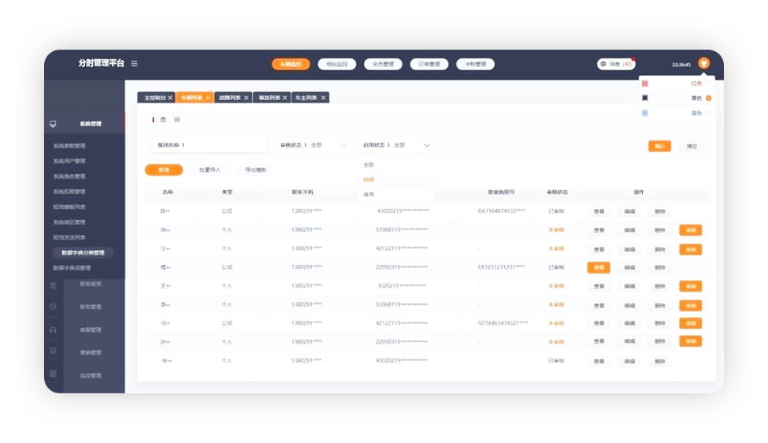Open 系统角色管理 in the sidebar

click(69, 177)
